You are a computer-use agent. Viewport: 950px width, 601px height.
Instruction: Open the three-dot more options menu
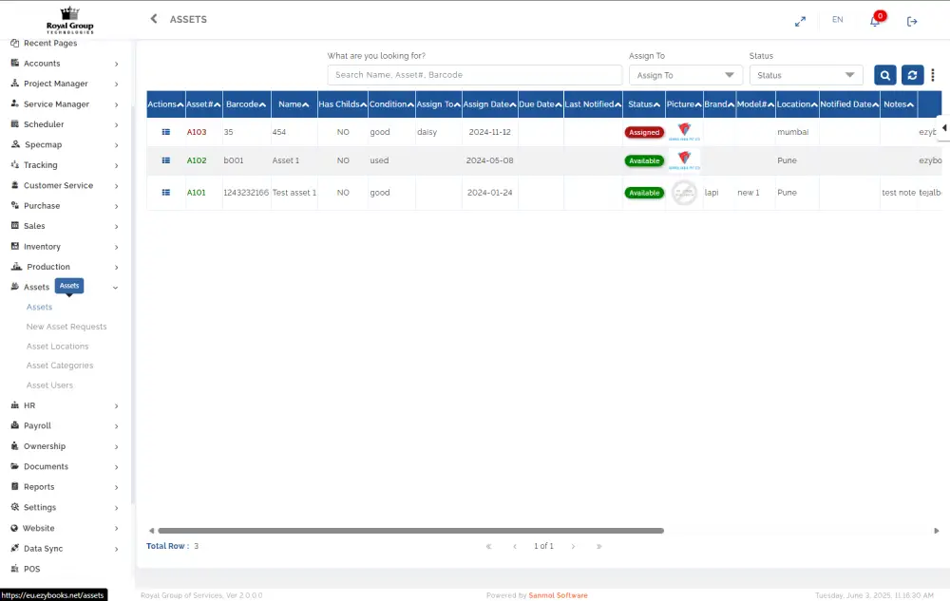point(933,76)
